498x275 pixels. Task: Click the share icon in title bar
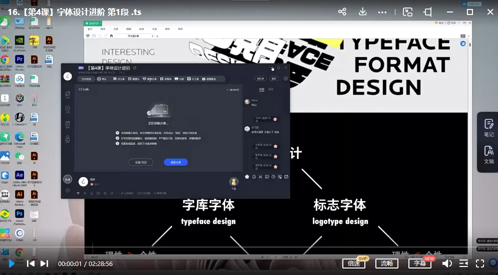click(342, 12)
